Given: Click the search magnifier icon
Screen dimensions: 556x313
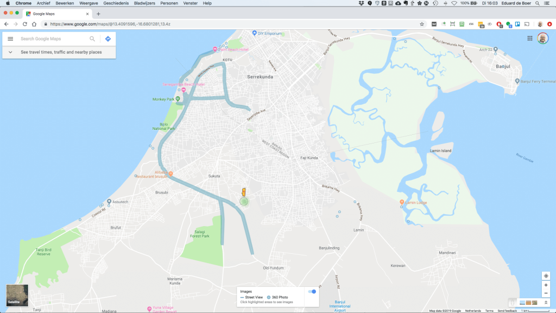Looking at the screenshot, I should (x=92, y=39).
